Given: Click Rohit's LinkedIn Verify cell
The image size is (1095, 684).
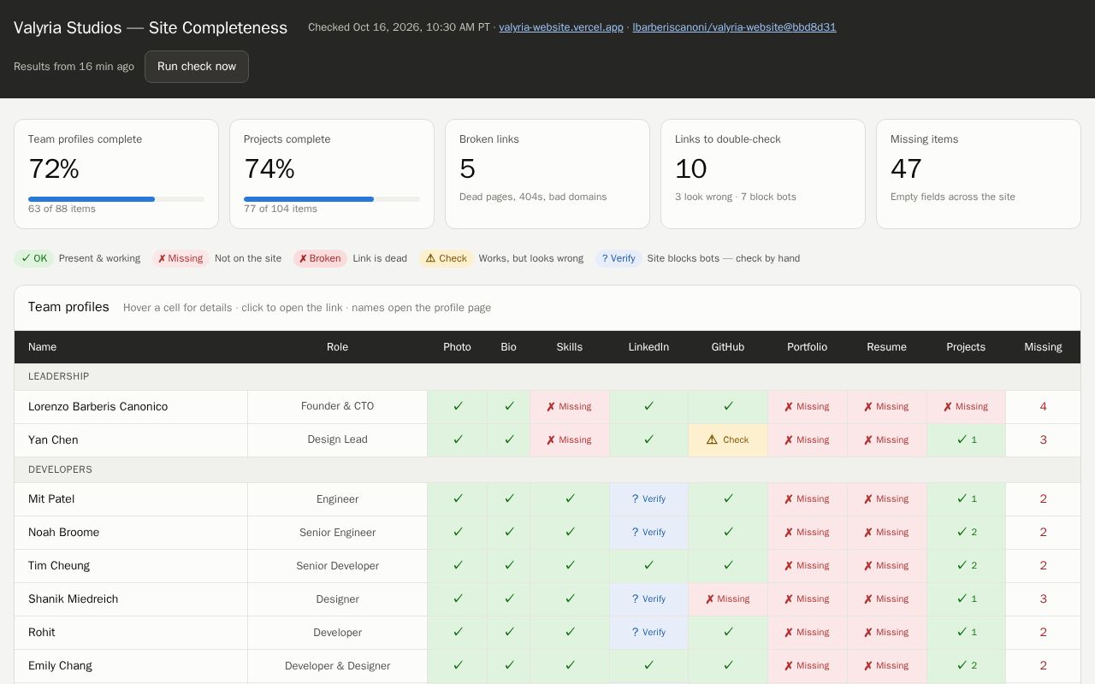Looking at the screenshot, I should (648, 633).
